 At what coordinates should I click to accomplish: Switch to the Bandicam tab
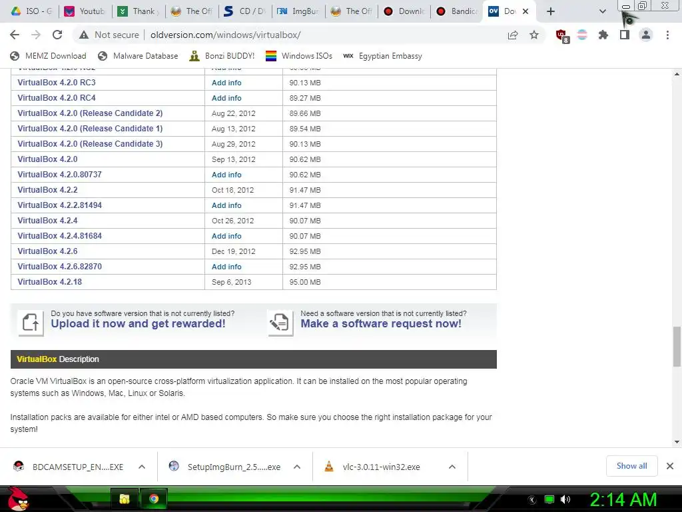tap(457, 11)
